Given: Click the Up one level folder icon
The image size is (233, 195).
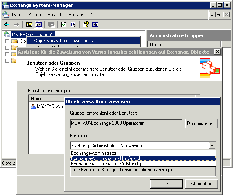Looking at the screenshot, I should (29, 24).
